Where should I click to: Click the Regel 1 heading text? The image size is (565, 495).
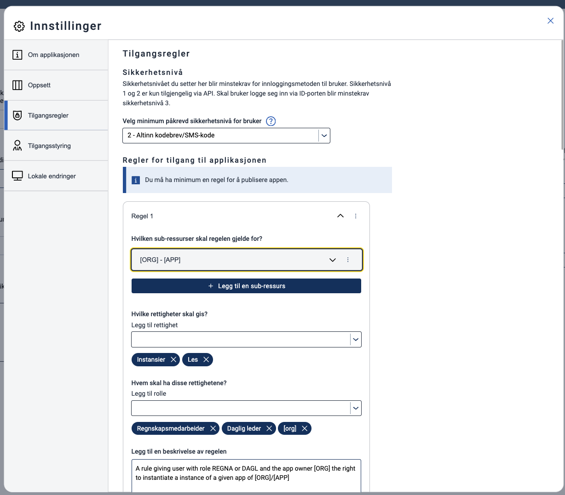tap(142, 216)
